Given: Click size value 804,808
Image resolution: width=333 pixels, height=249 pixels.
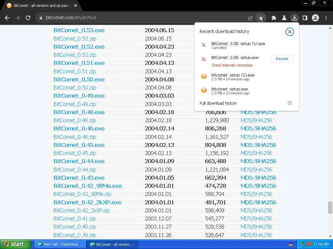Looking at the screenshot, I should (x=215, y=145).
